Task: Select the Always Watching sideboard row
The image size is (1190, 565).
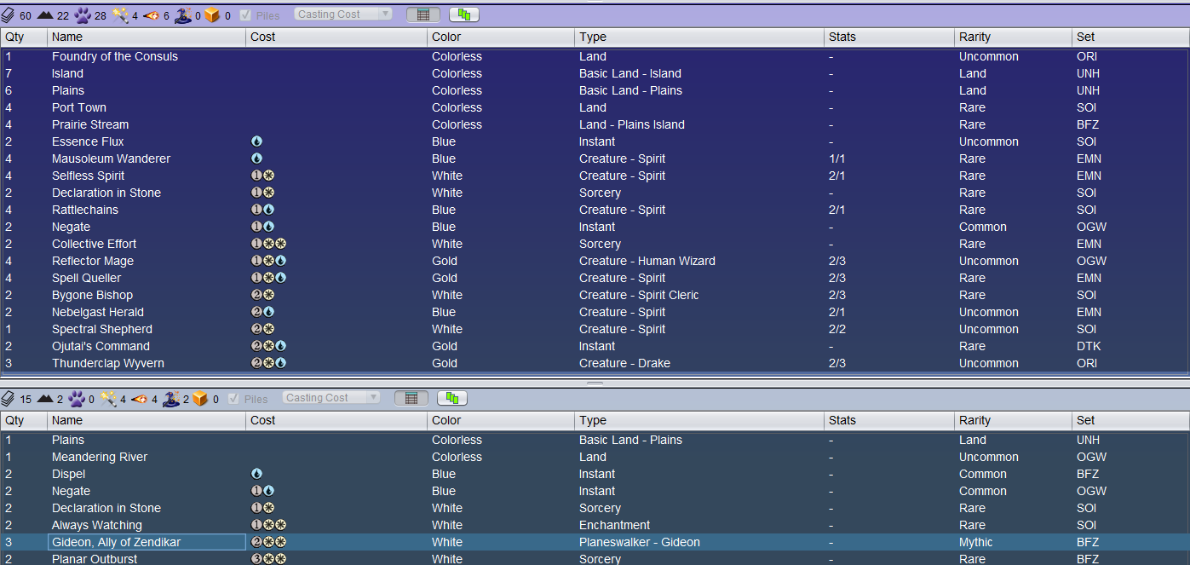Action: click(x=595, y=525)
